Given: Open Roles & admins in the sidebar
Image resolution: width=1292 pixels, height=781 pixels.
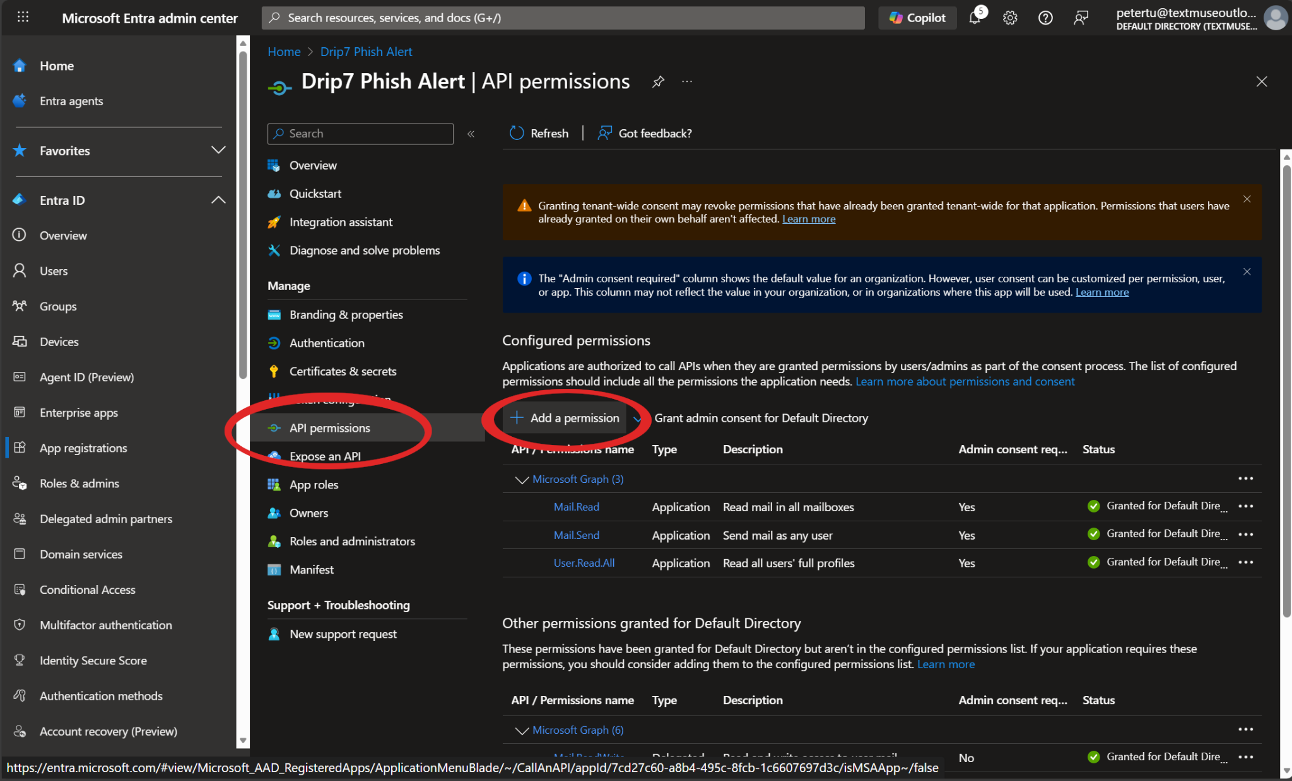Looking at the screenshot, I should tap(79, 483).
